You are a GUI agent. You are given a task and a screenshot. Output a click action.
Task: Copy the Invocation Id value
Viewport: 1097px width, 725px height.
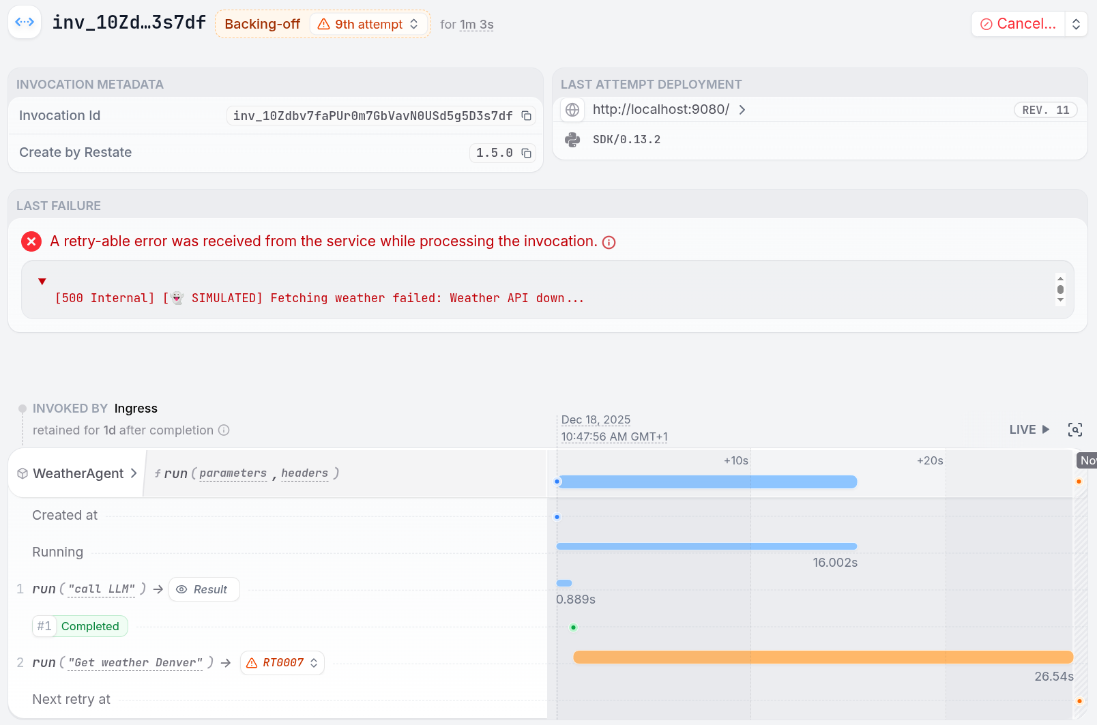coord(526,116)
